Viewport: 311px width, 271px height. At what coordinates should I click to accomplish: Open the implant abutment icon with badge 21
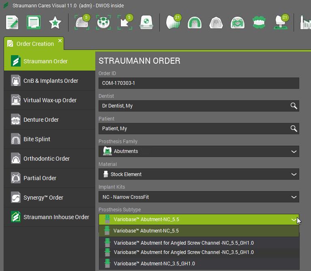pyautogui.click(x=281, y=22)
